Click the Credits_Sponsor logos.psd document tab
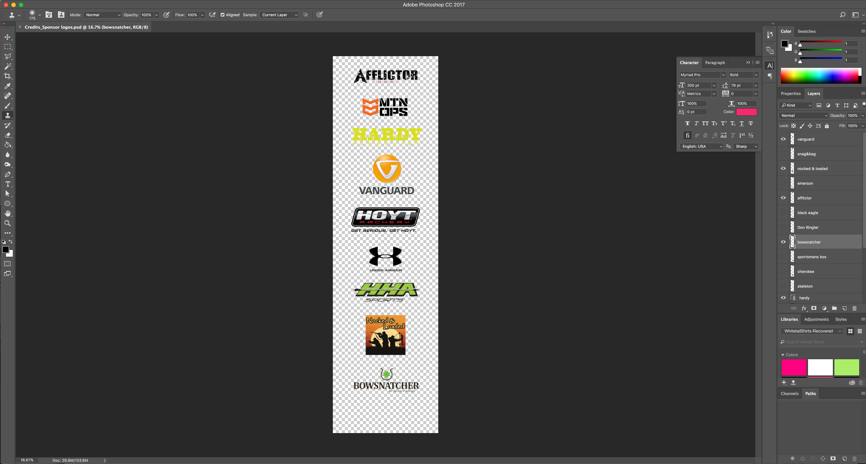Image resolution: width=866 pixels, height=464 pixels. tap(86, 27)
